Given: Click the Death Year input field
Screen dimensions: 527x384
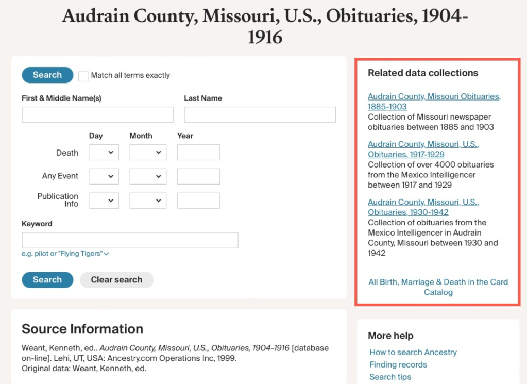Looking at the screenshot, I should pos(198,153).
